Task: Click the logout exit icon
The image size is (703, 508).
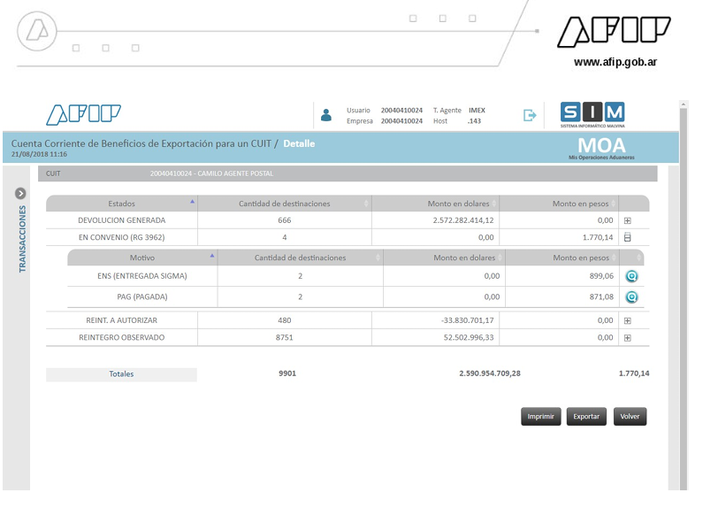Action: (x=530, y=115)
